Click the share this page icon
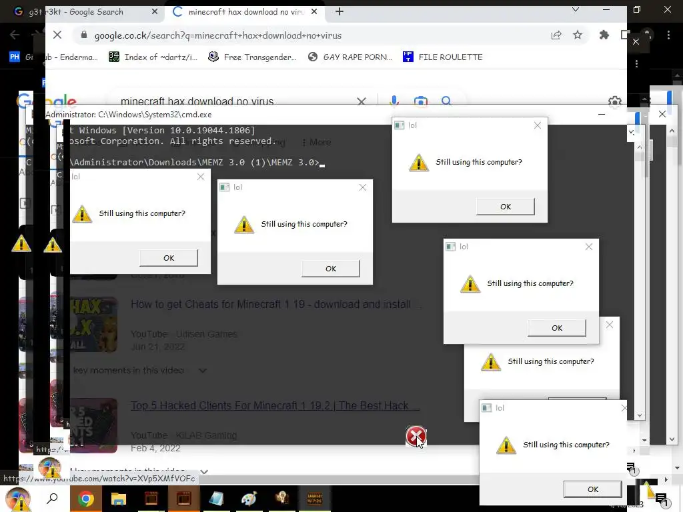The width and height of the screenshot is (683, 512). [x=556, y=35]
